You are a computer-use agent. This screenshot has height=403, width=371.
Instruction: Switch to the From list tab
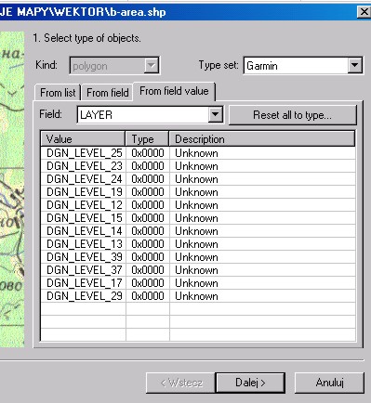tap(58, 93)
